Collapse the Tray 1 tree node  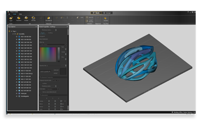click(x=11, y=31)
